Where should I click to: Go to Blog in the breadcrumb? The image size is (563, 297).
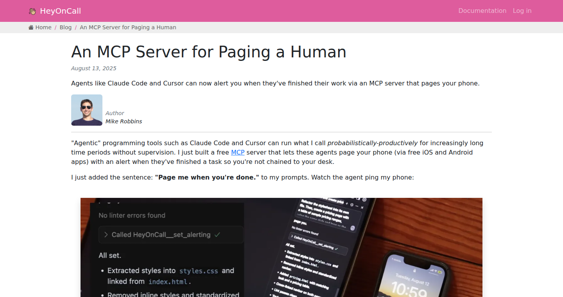(66, 27)
